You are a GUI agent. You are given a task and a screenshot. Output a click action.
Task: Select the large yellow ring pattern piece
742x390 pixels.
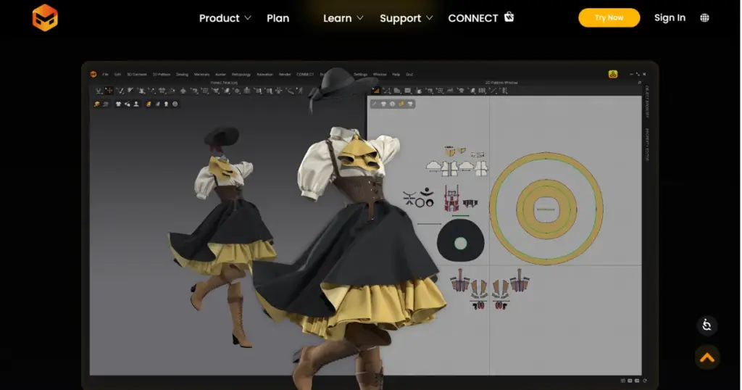[x=546, y=208]
